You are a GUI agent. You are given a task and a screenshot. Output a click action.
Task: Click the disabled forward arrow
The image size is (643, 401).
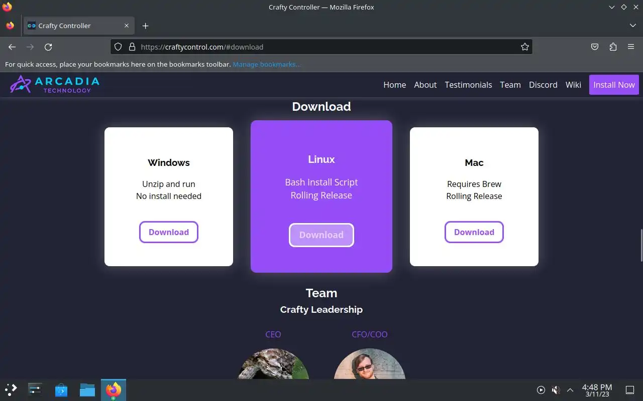(30, 47)
